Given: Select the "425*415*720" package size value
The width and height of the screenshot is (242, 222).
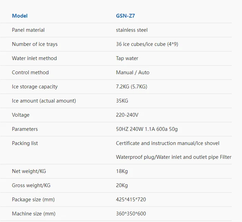Looking at the screenshot, I should point(131,200).
